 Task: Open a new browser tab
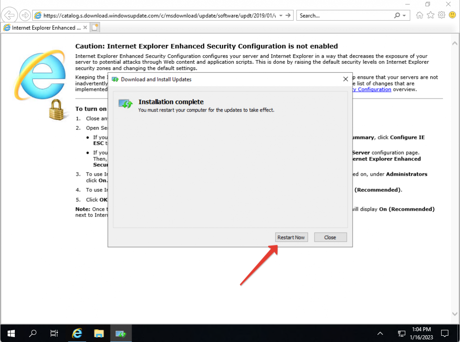(x=94, y=27)
